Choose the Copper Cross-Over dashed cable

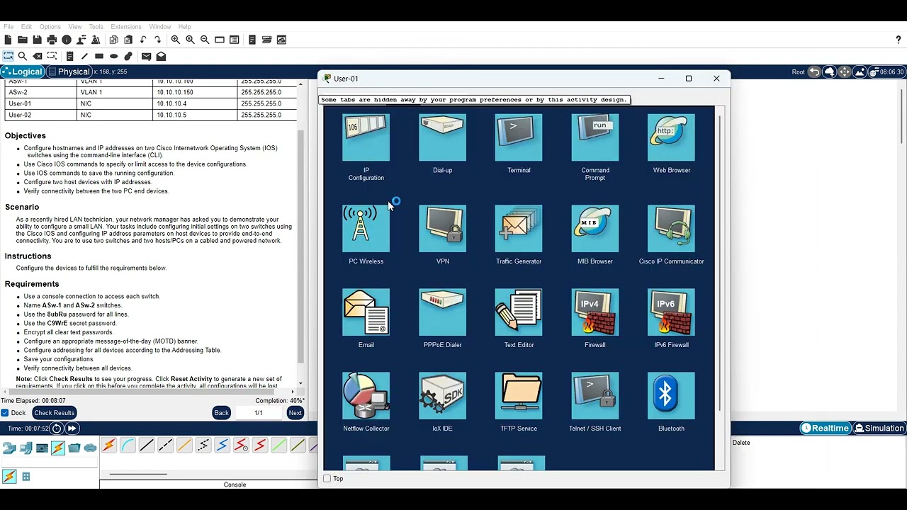click(x=165, y=445)
